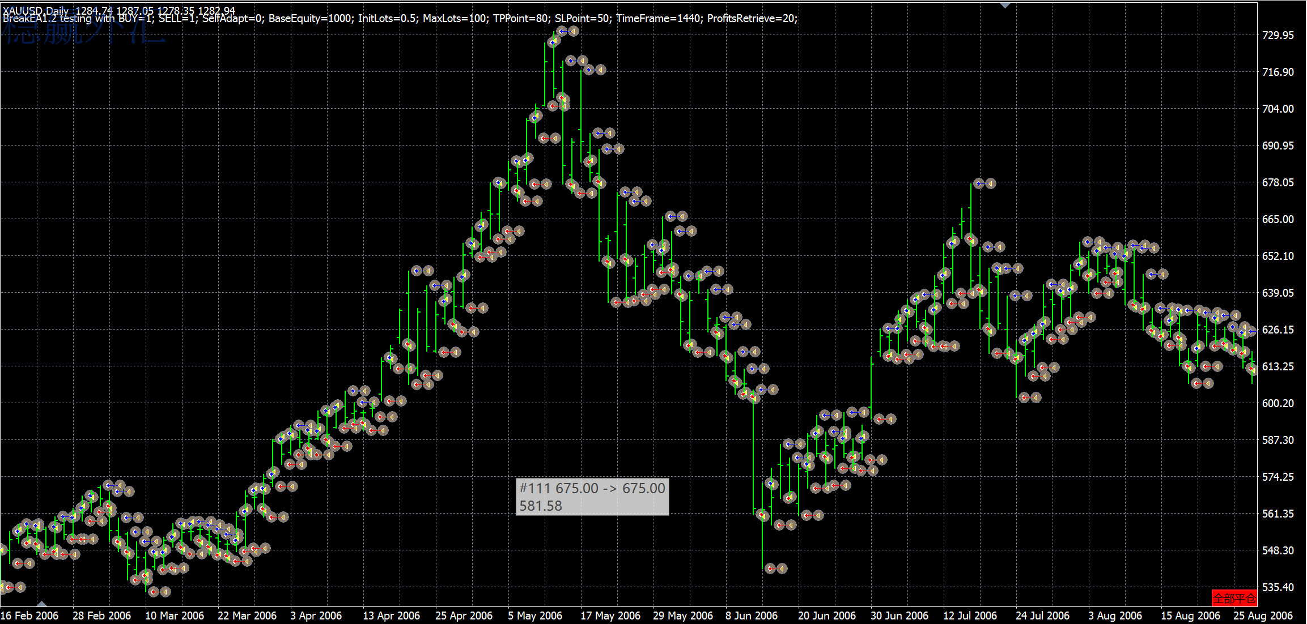This screenshot has width=1307, height=624.
Task: Click the 10 Mar 2006 date label
Action: coord(175,616)
